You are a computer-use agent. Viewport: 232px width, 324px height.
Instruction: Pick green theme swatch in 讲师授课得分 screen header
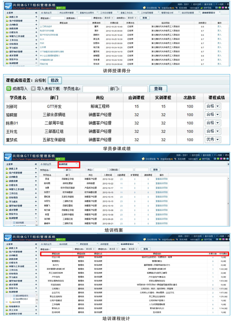pos(219,8)
